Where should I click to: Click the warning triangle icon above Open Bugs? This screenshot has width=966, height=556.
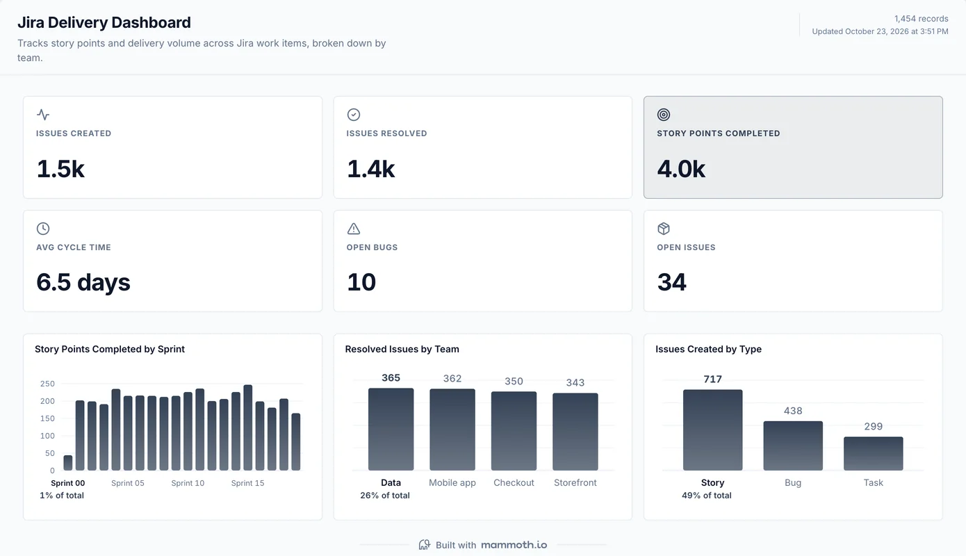point(353,229)
